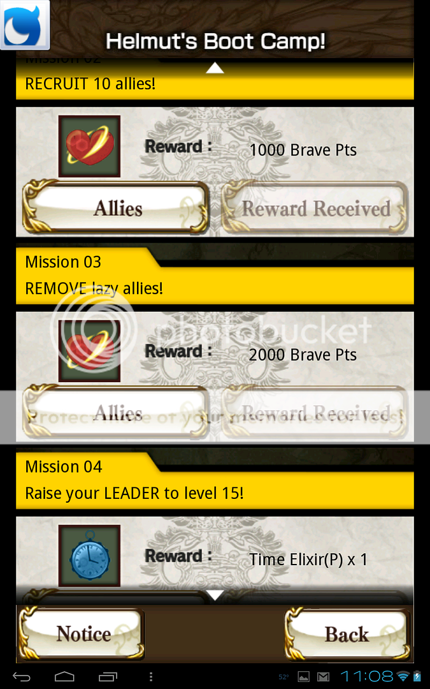Viewport: 430px width, 689px height.
Task: Select Reward Received for 1000 Brave Pts
Action: (315, 207)
